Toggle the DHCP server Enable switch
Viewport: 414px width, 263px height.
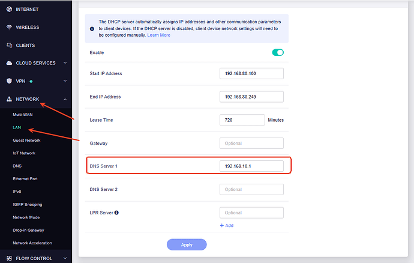(x=278, y=52)
